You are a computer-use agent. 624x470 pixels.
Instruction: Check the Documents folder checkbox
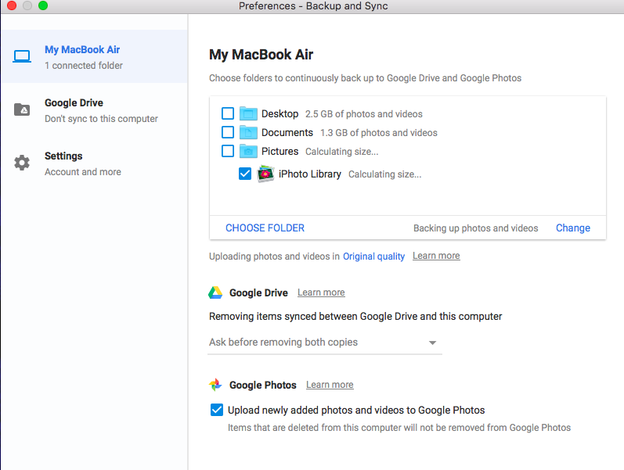(x=228, y=132)
